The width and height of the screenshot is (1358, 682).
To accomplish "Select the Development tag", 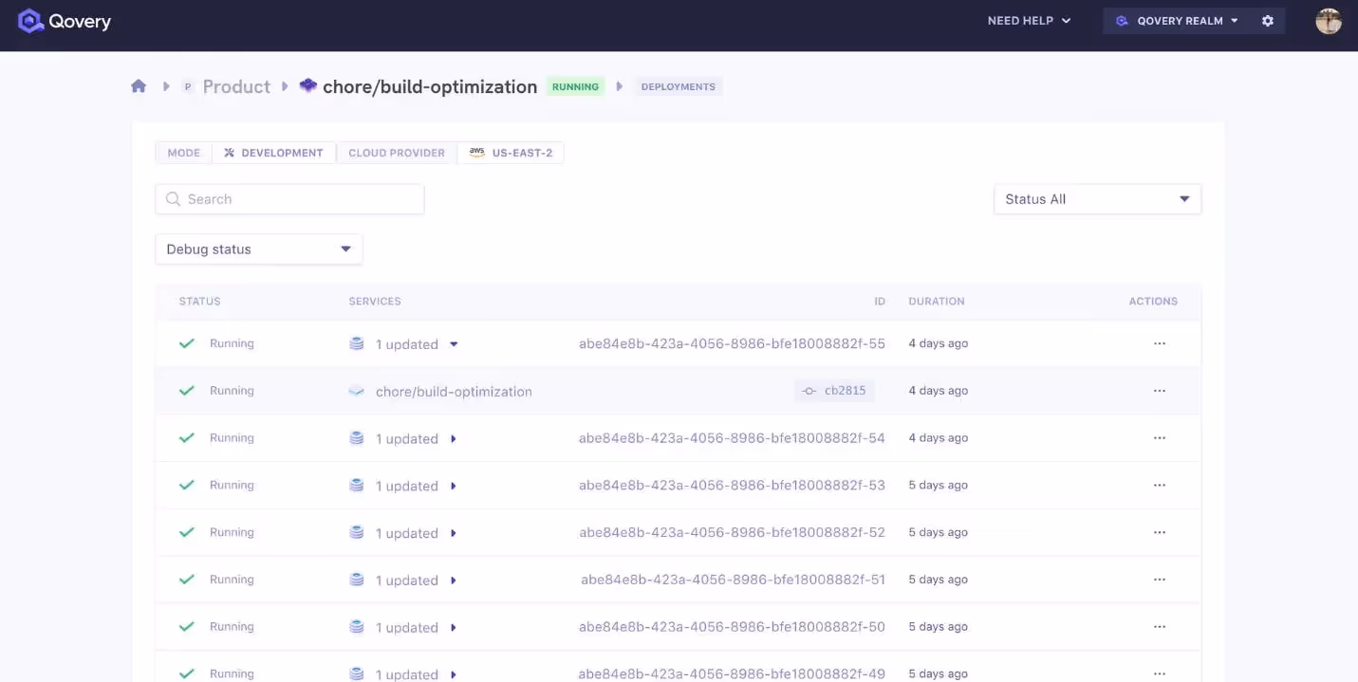I will tap(273, 153).
